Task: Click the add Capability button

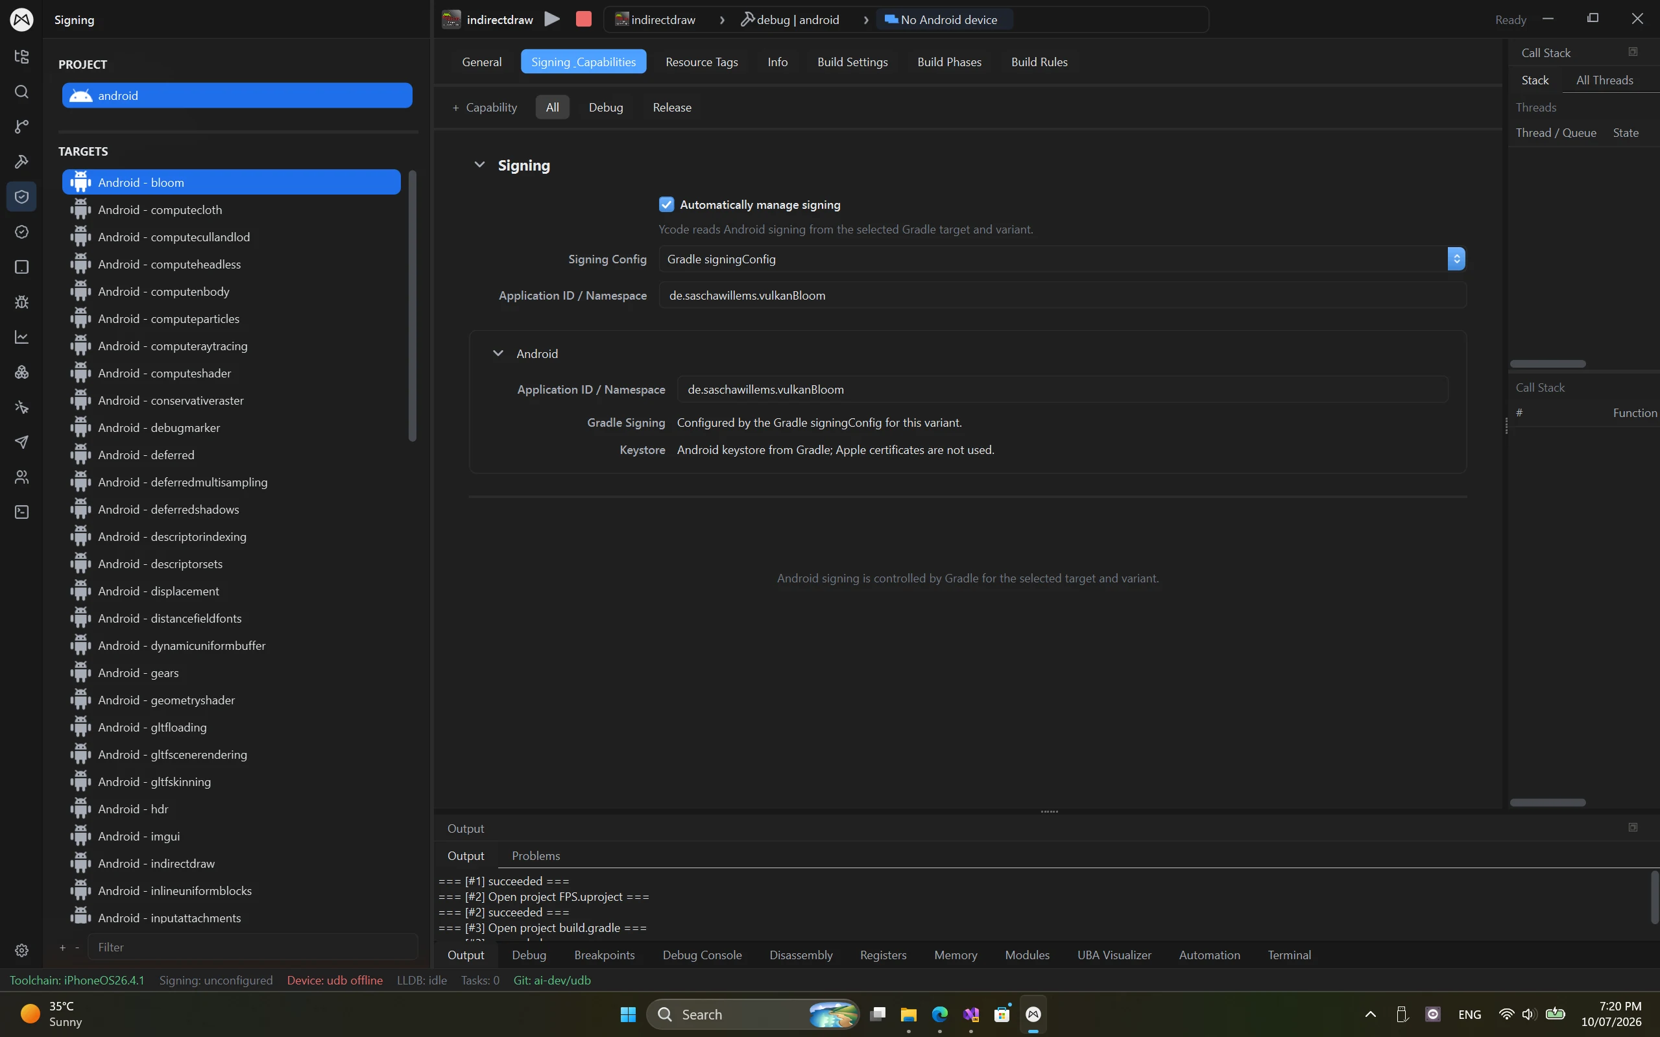Action: pyautogui.click(x=485, y=108)
